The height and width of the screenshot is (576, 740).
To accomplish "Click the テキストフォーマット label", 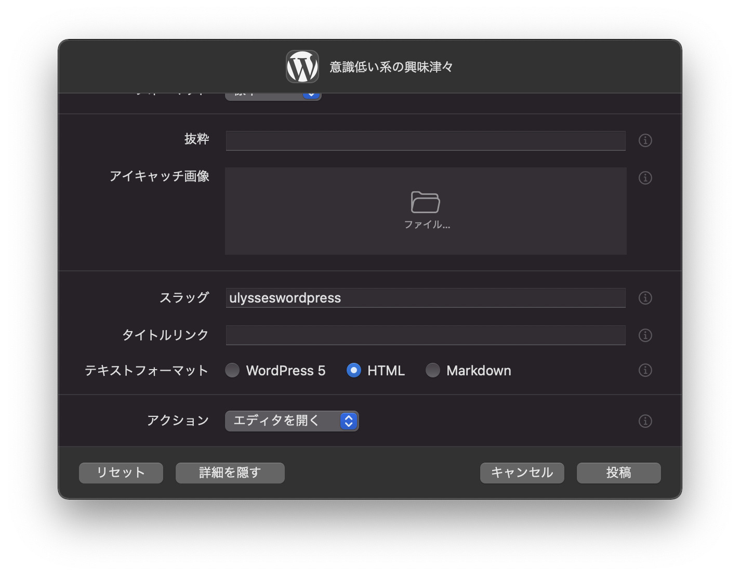I will pyautogui.click(x=147, y=371).
